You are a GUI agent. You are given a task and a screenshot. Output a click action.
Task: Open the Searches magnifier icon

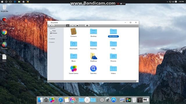(94, 68)
